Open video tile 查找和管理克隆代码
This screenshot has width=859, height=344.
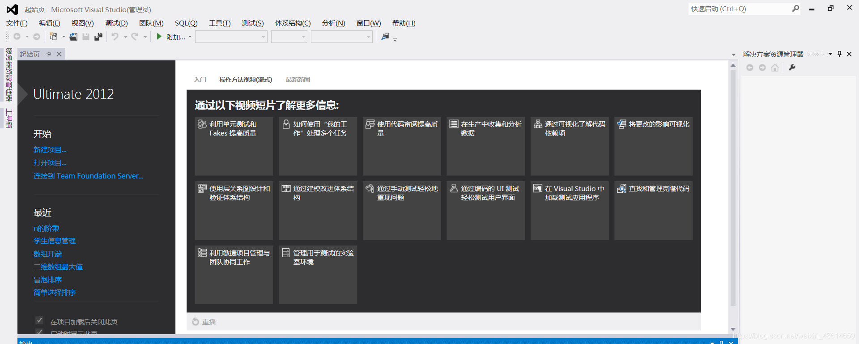[x=653, y=211]
